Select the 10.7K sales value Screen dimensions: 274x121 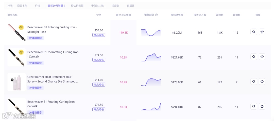pyautogui.click(x=124, y=82)
